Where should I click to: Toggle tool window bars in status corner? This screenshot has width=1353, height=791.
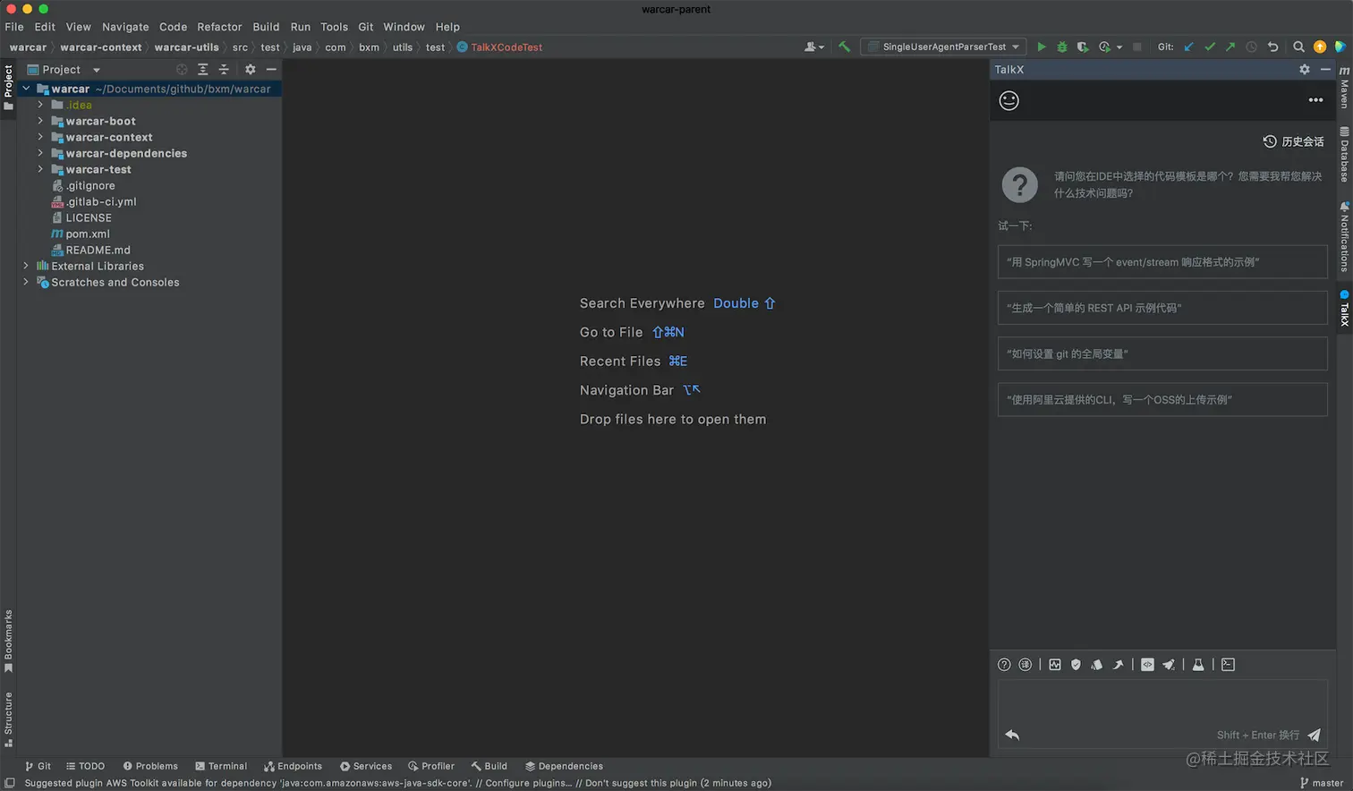[10, 783]
